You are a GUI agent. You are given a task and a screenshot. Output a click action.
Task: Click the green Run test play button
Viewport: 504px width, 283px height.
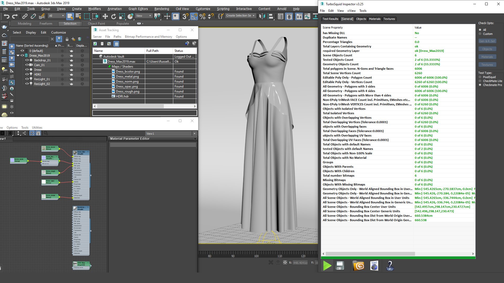[x=327, y=266]
